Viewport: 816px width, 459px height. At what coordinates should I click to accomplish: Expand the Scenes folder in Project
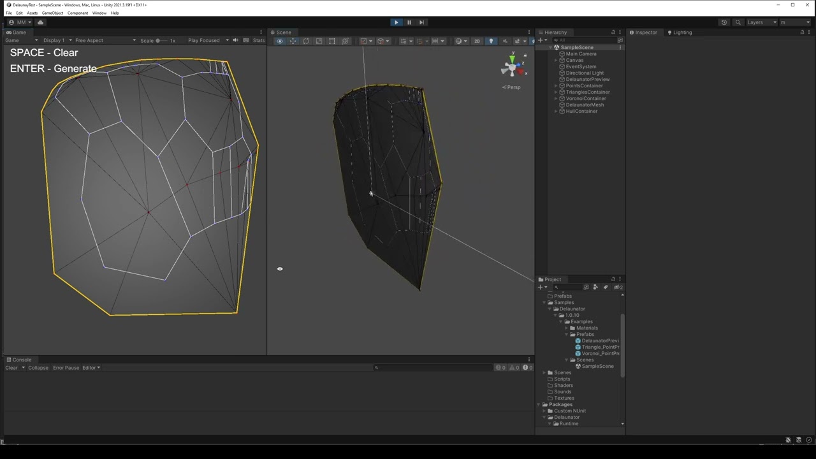(x=544, y=372)
